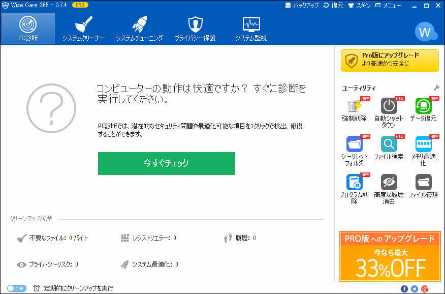This screenshot has width=445, height=294.
Task: Click 定期的にクリーンアップを実行 label
Action: [78, 288]
